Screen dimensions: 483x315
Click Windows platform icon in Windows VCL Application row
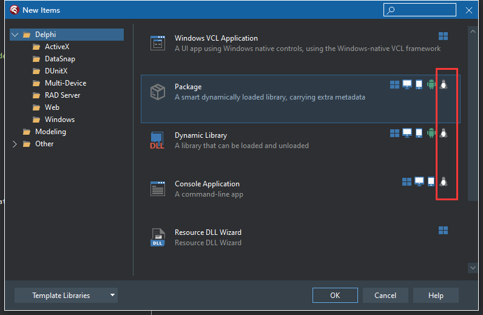(x=444, y=36)
